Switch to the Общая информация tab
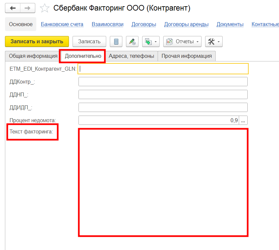 (x=33, y=56)
